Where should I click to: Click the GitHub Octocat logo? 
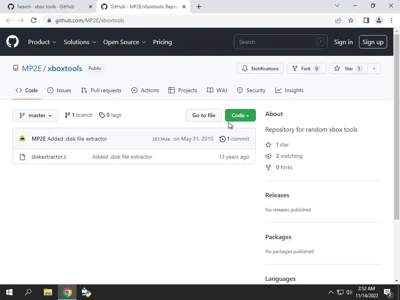point(12,42)
